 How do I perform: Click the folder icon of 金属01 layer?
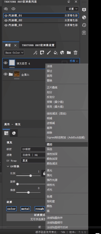tap(11, 74)
